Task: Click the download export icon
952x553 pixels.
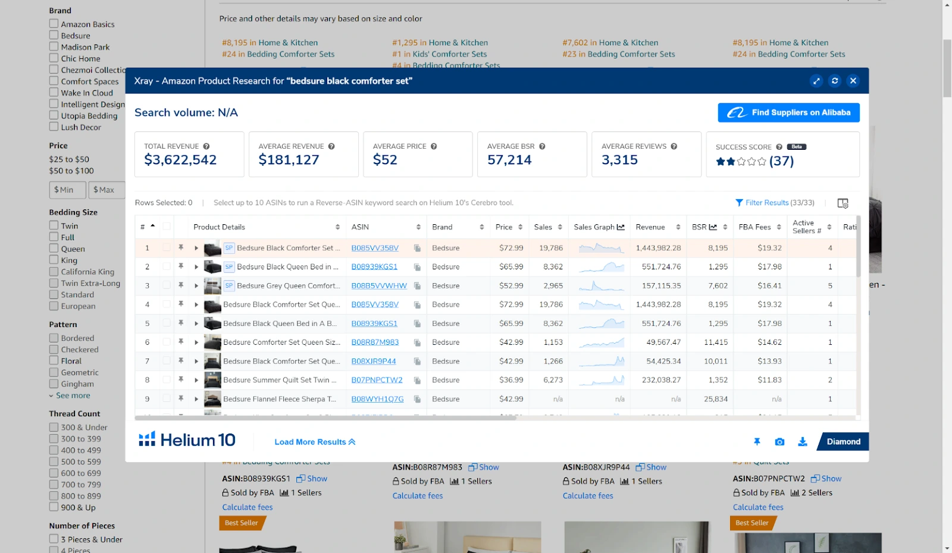Action: pos(803,442)
